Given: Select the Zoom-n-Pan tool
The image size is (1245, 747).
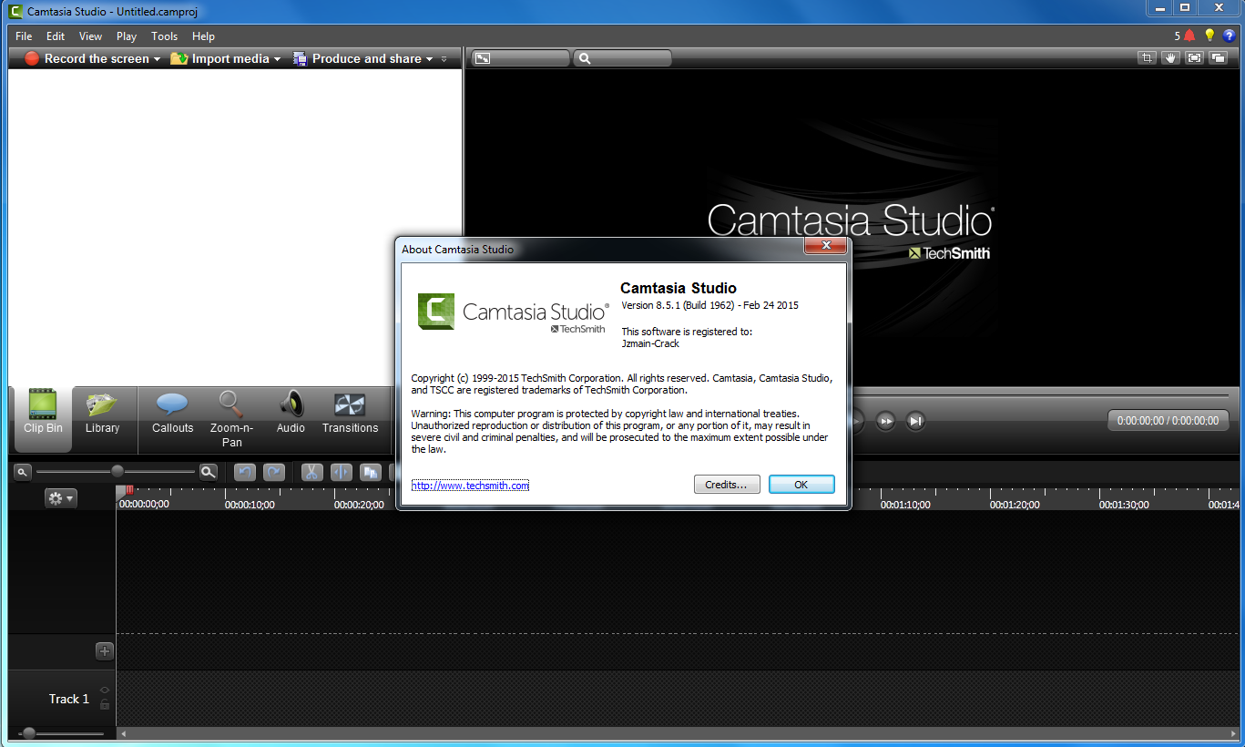Looking at the screenshot, I should [231, 419].
